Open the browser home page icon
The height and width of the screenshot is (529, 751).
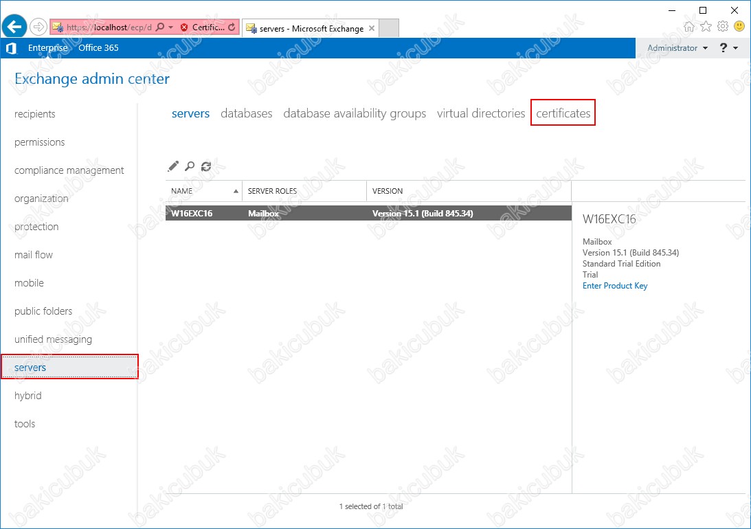pos(688,26)
